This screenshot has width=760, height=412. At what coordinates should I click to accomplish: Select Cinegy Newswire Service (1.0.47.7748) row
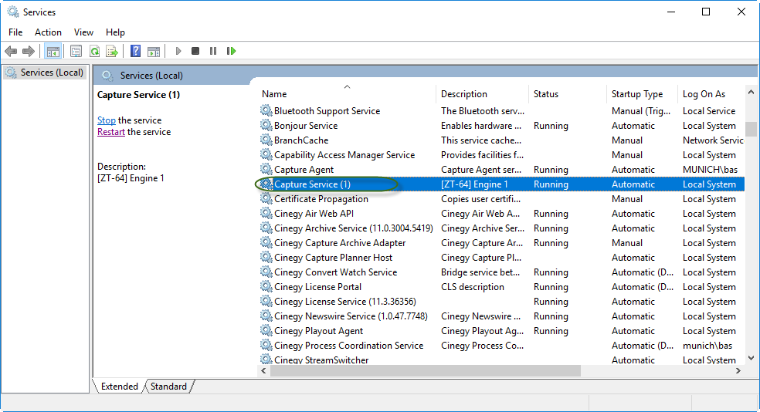coord(501,316)
